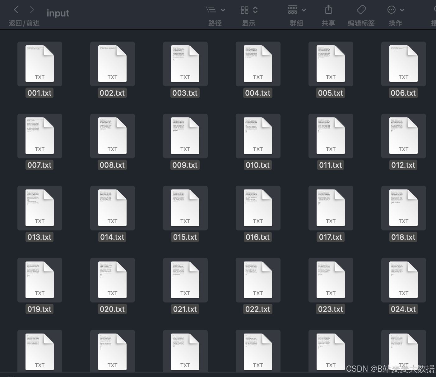
Task: Select the 021.txt document thumbnail
Action: (x=185, y=280)
